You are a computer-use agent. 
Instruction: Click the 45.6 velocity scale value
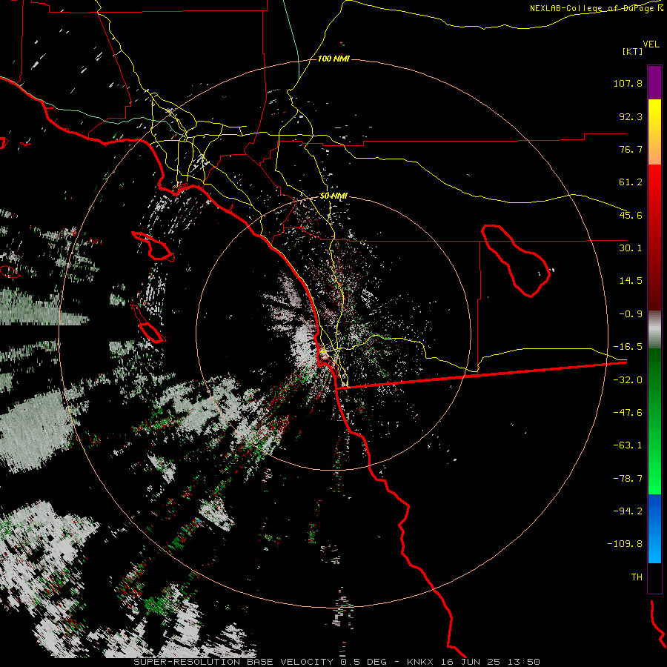pos(631,215)
